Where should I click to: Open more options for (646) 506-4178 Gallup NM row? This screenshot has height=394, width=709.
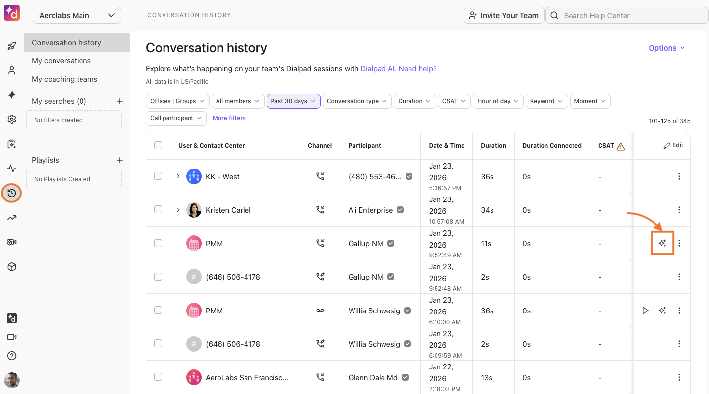[x=679, y=277]
